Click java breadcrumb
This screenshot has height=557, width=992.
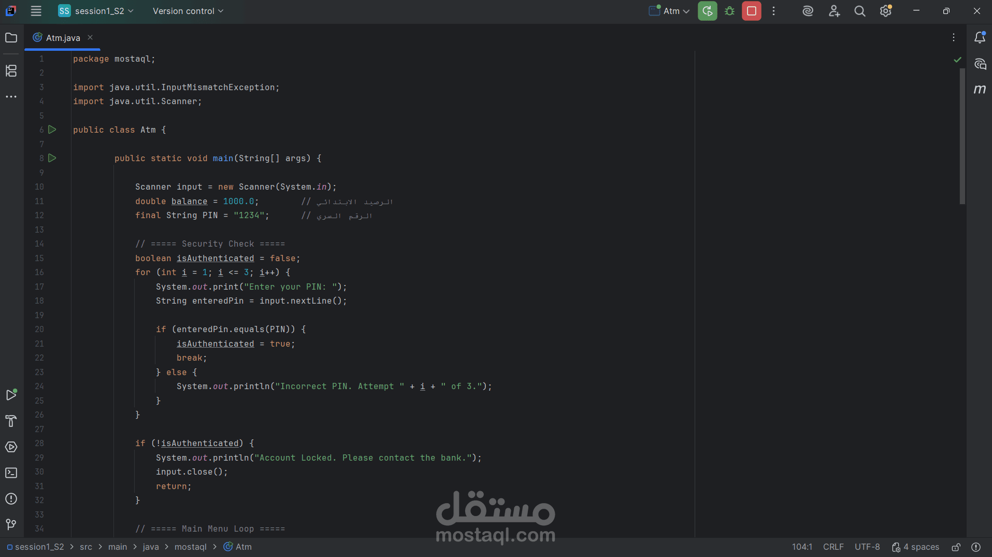151,547
